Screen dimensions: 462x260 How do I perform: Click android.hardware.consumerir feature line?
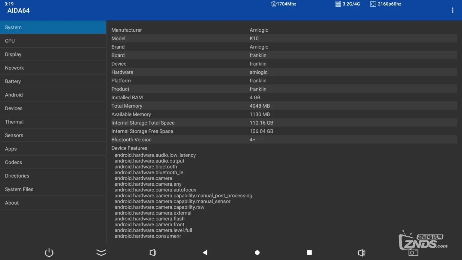click(x=148, y=236)
